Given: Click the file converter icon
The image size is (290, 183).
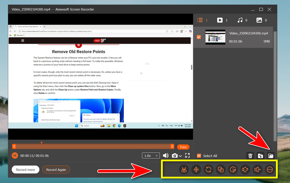Looking at the screenshot, I should (208, 170).
